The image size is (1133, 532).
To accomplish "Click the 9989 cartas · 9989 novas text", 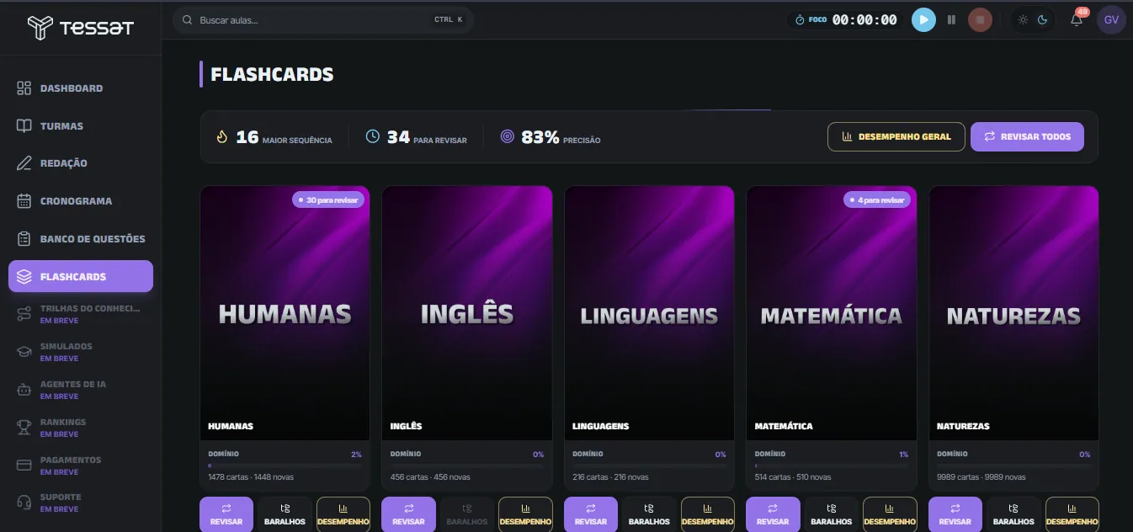I will tap(981, 477).
